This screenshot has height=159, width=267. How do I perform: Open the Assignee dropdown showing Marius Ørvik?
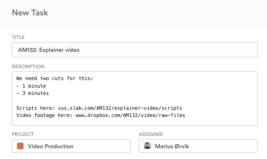pos(198,146)
